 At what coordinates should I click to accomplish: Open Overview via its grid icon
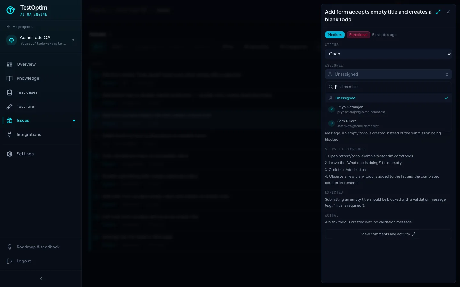[x=10, y=64]
